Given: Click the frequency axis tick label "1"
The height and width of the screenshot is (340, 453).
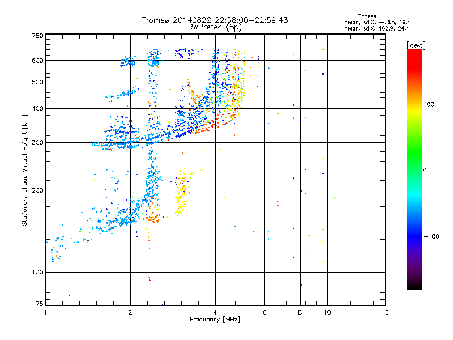Looking at the screenshot, I should pyautogui.click(x=45, y=312).
